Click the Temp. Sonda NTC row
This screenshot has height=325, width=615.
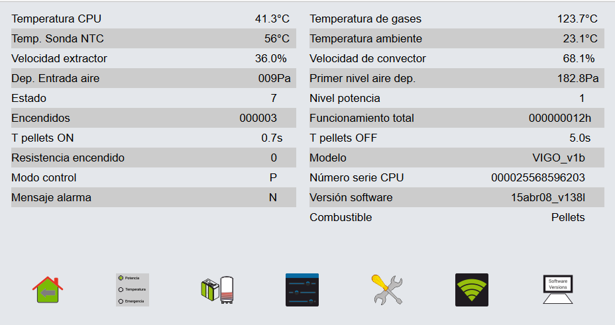pyautogui.click(x=154, y=38)
